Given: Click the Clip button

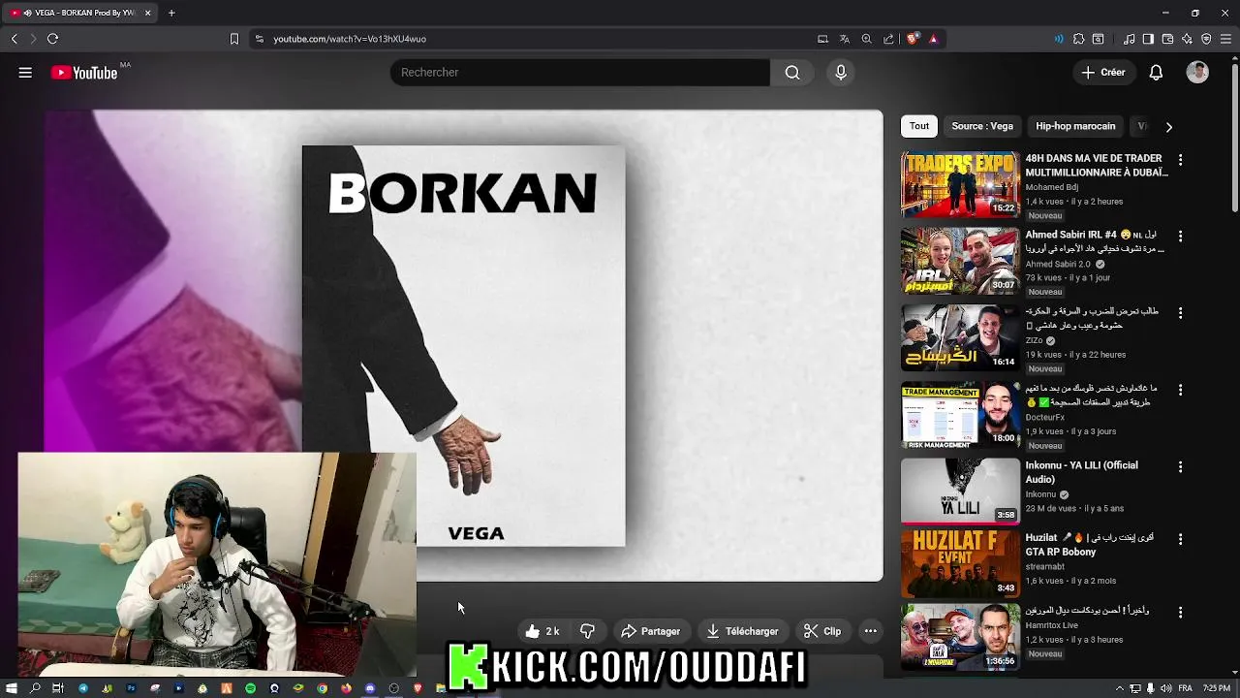Looking at the screenshot, I should [x=822, y=631].
